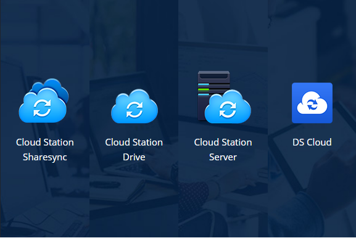Launch the DS Cloud blue square icon
This screenshot has width=356, height=238.
[x=312, y=103]
